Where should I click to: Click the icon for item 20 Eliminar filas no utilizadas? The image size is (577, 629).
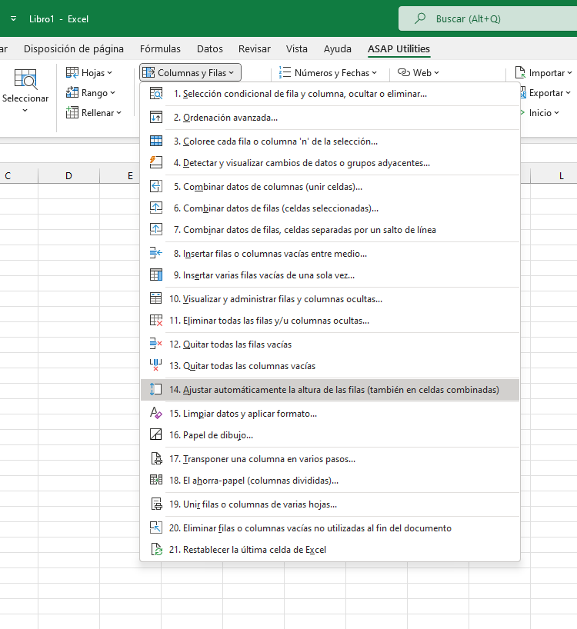click(x=155, y=527)
